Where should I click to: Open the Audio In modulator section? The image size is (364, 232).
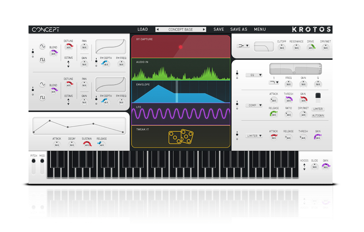181,69
